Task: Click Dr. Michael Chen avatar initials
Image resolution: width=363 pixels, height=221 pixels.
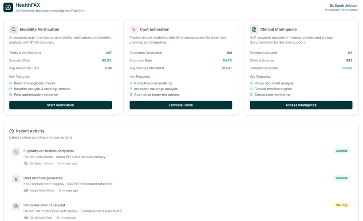Action: pos(26,217)
